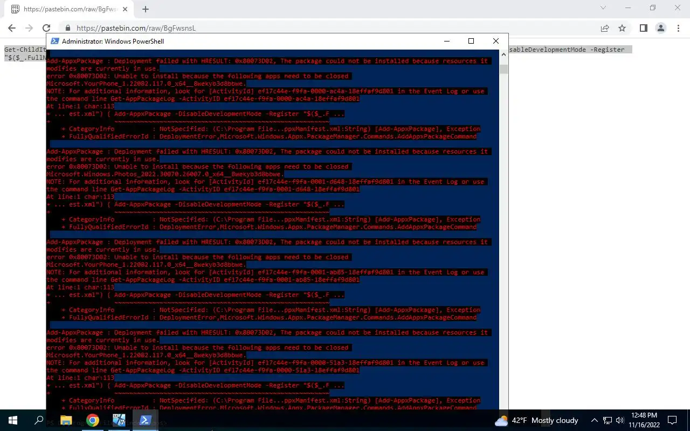Launch File Explorer from the taskbar

(66, 420)
